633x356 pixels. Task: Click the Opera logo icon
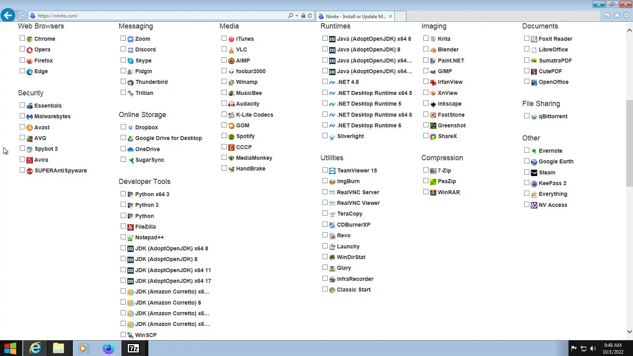point(30,50)
